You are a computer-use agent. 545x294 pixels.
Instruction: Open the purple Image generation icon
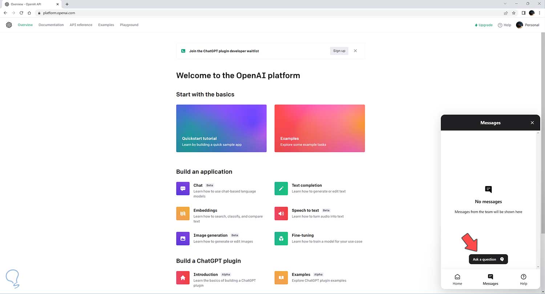pyautogui.click(x=183, y=239)
